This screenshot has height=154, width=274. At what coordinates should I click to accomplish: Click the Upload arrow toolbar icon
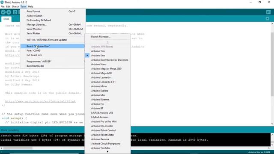(x=9, y=12)
